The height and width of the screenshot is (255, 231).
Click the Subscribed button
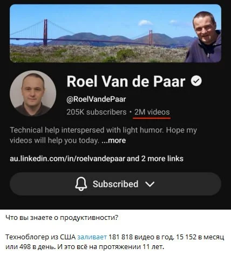115,184
